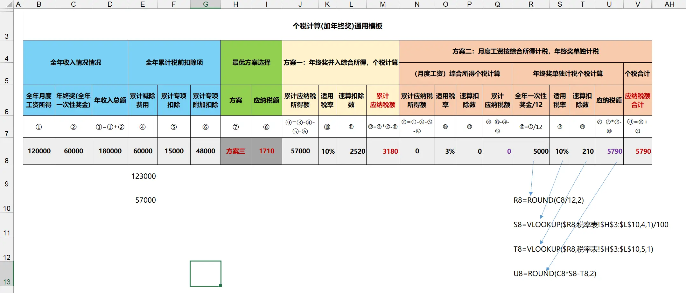Screen dimensions: 686x293
Task: Select the row 8 header
Action: [x=7, y=161]
